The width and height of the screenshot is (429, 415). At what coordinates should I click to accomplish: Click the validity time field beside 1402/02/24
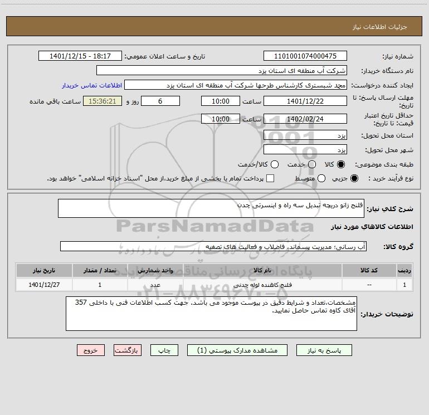pyautogui.click(x=221, y=119)
